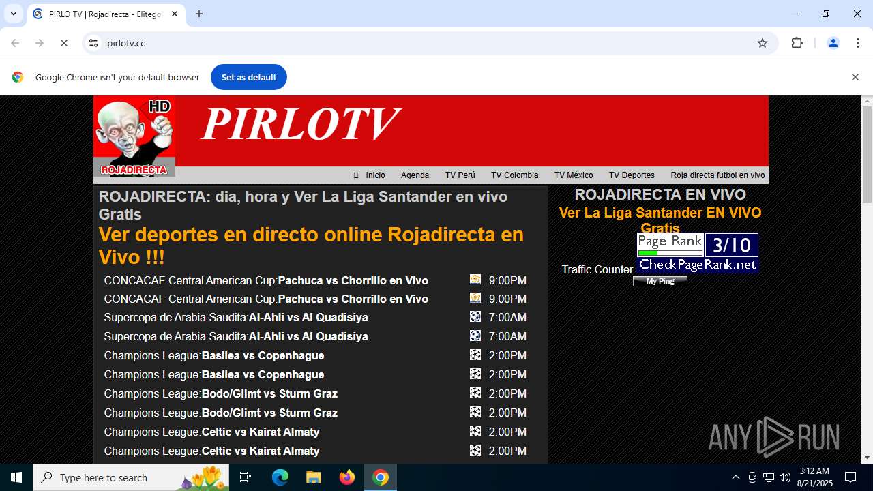
Task: Open the Inicio menu item
Action: (x=375, y=175)
